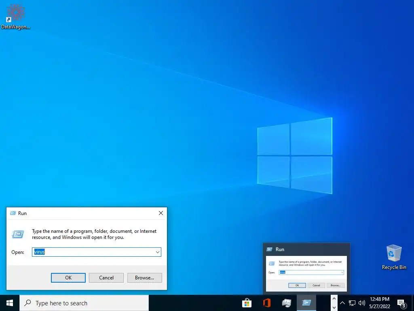Image resolution: width=414 pixels, height=311 pixels.
Task: Open the DataWagon desktop shortcut
Action: (x=15, y=16)
